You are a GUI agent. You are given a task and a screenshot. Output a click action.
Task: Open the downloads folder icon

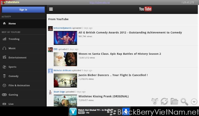tap(174, 101)
